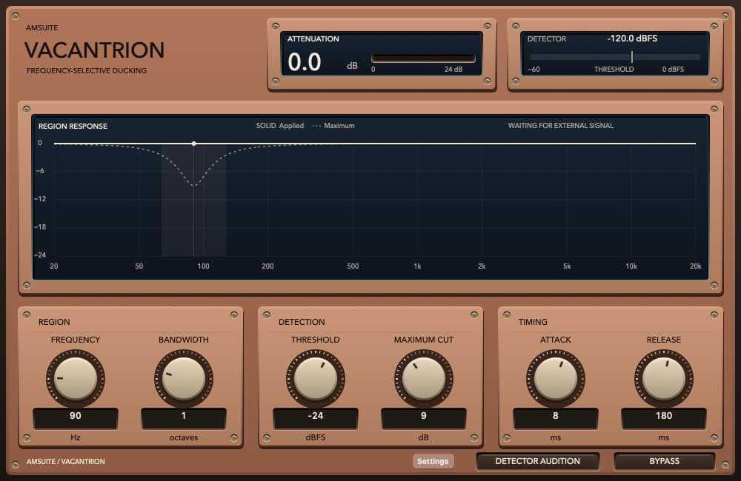
Task: Click the 20k frequency axis label
Action: [696, 266]
